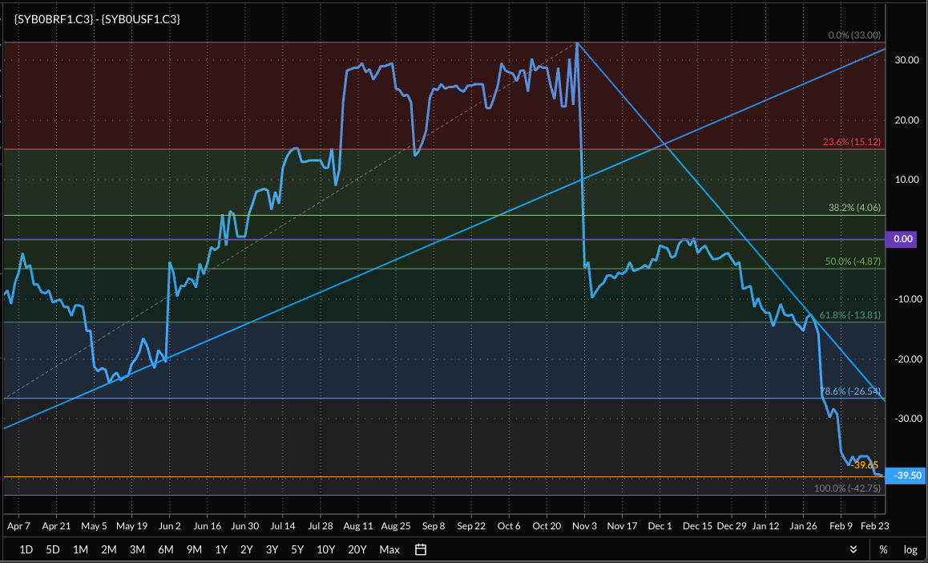Set chart range to 1M

(x=80, y=549)
